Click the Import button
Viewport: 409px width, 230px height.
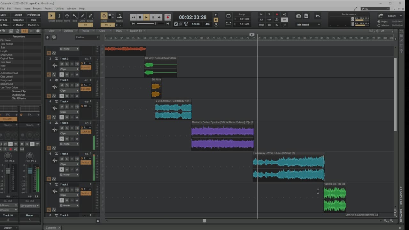point(18,15)
